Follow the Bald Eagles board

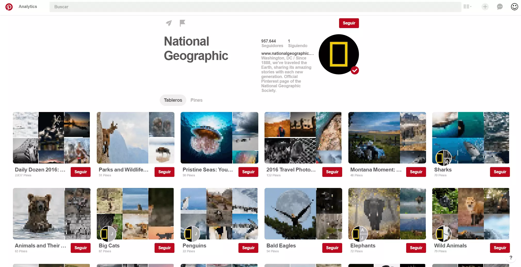(332, 248)
